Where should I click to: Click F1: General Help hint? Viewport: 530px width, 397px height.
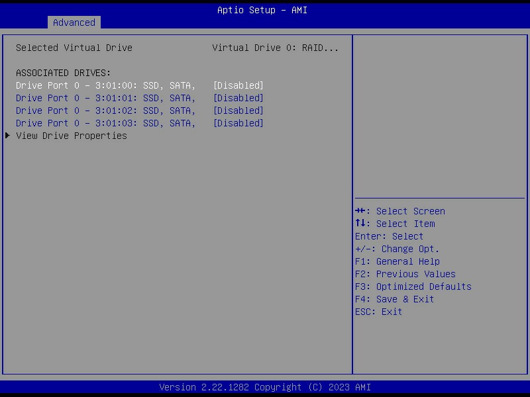(397, 261)
